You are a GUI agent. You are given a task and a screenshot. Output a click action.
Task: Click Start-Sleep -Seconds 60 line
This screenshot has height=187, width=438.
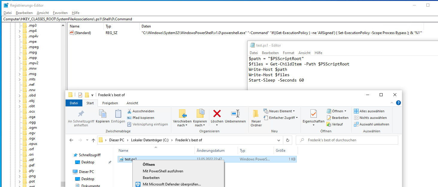[x=276, y=80]
